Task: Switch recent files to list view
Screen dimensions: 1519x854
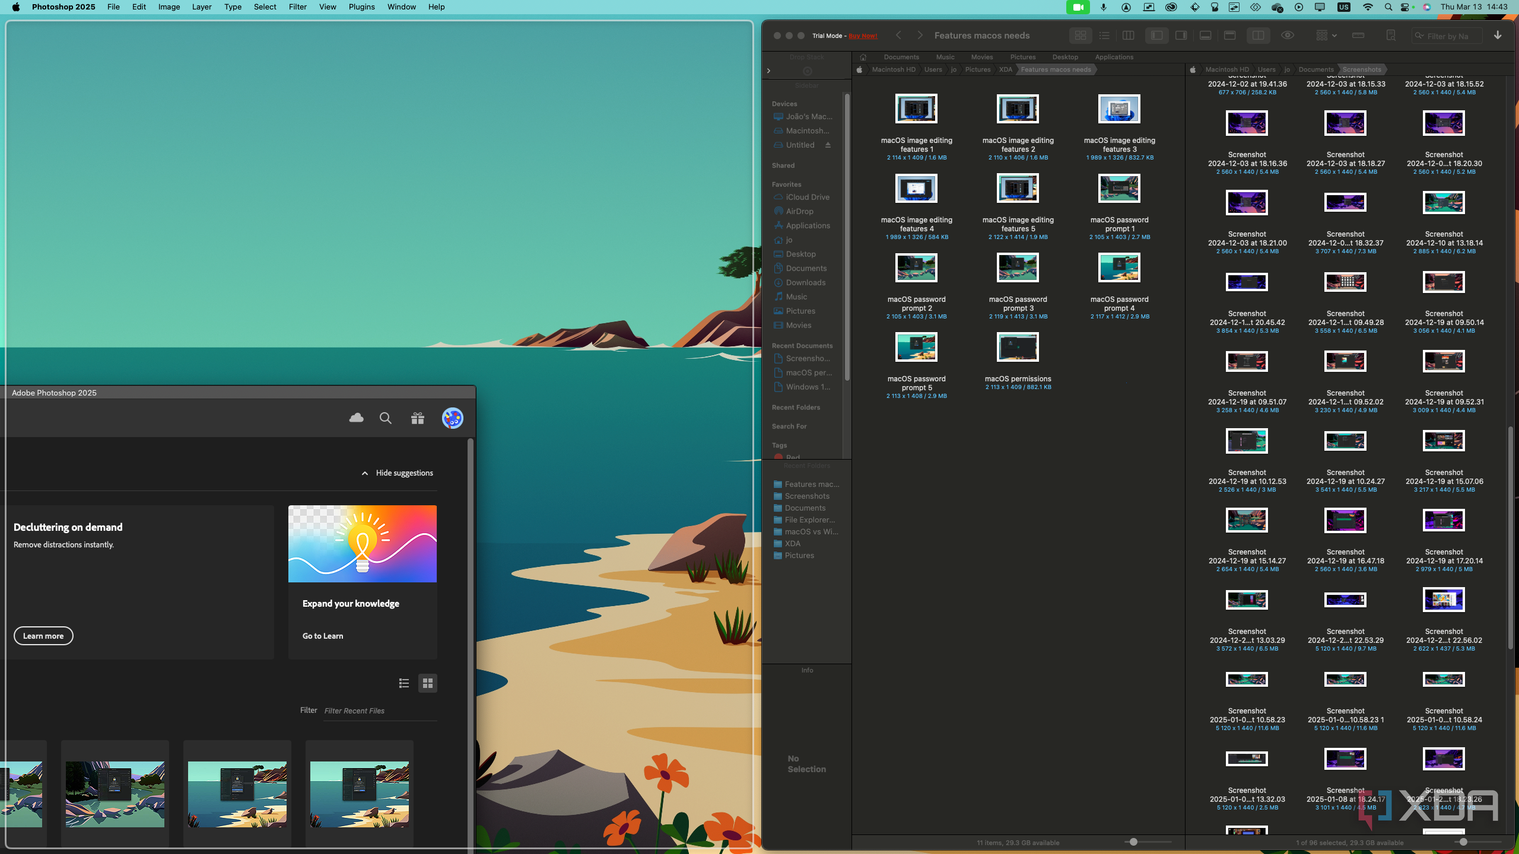Action: click(x=404, y=683)
